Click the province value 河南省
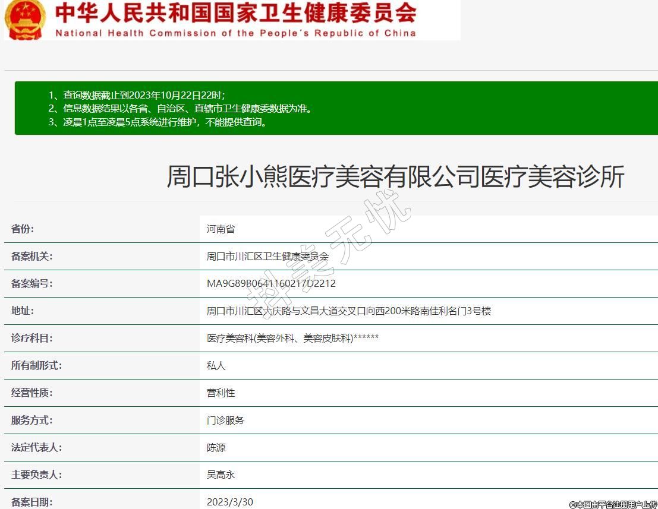Image resolution: width=658 pixels, height=509 pixels. [x=221, y=229]
